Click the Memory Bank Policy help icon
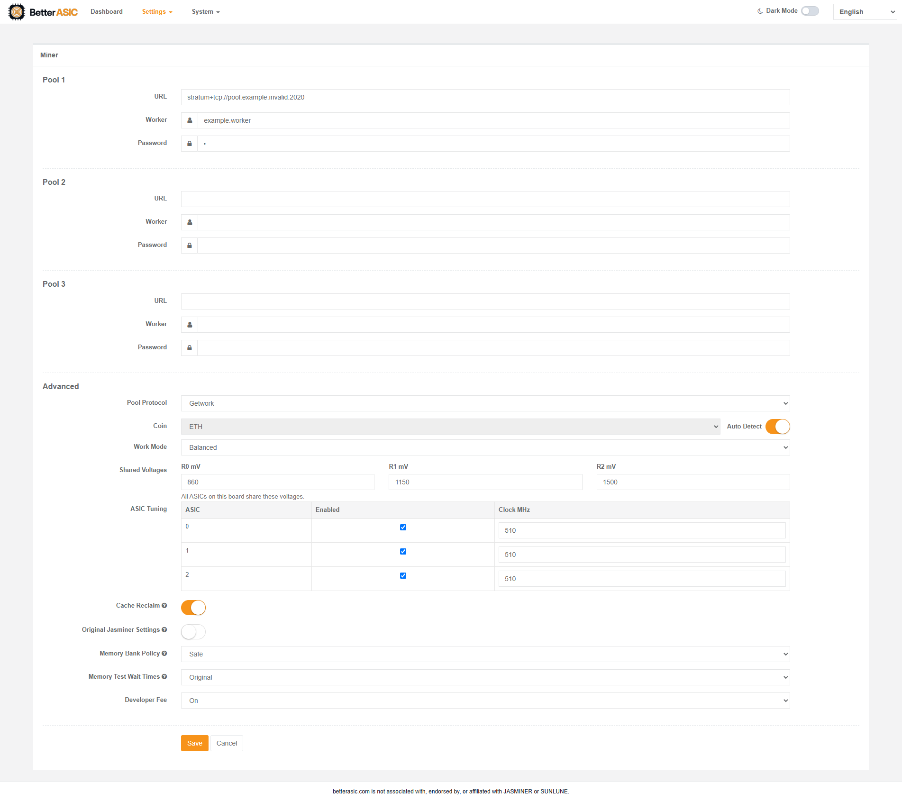The width and height of the screenshot is (902, 801). coord(164,654)
